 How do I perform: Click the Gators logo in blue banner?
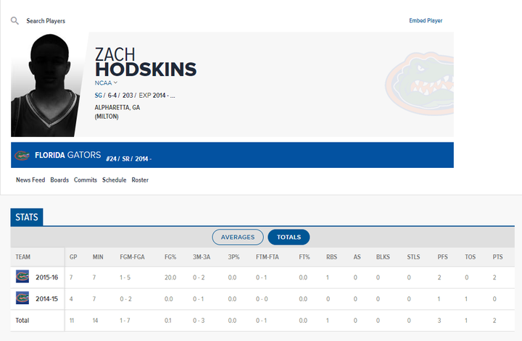tap(22, 155)
